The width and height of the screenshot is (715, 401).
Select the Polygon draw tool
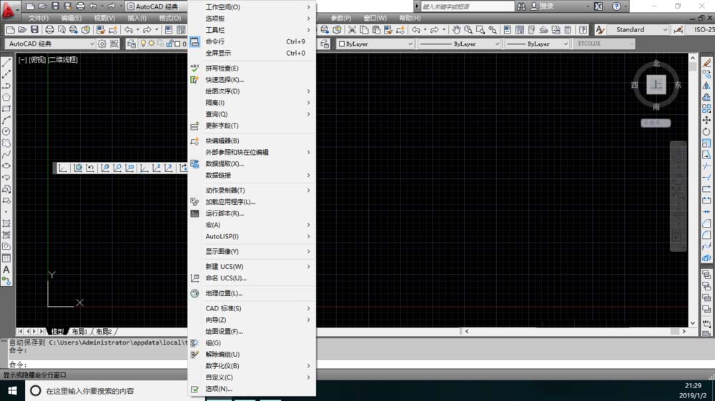point(6,97)
